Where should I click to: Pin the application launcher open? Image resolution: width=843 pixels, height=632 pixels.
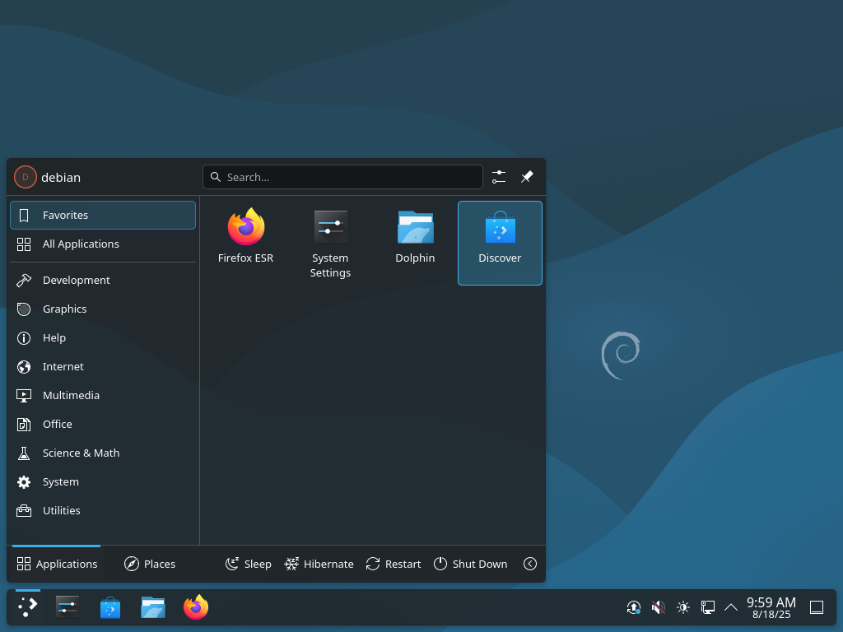coord(527,176)
